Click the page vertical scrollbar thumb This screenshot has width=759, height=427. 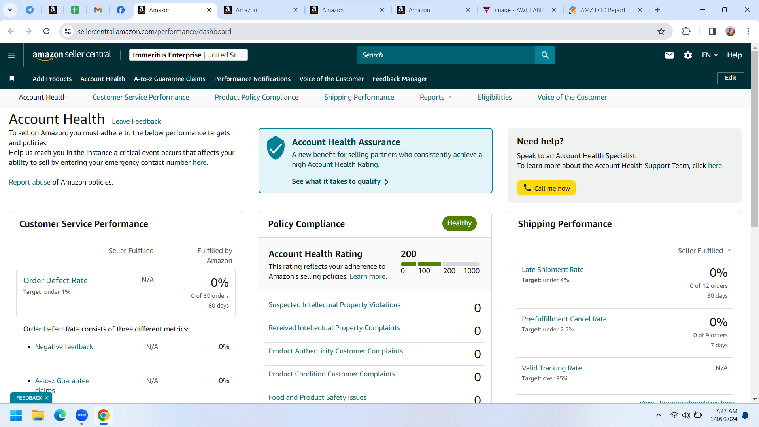(x=755, y=139)
